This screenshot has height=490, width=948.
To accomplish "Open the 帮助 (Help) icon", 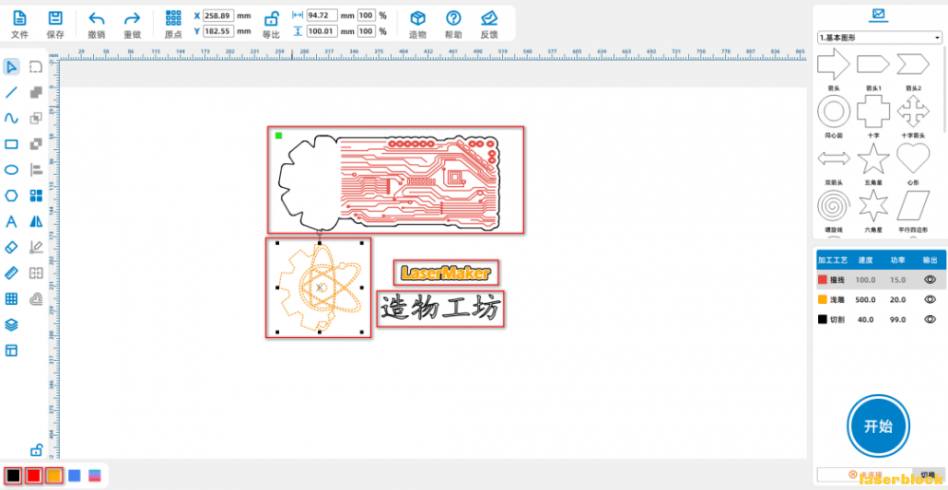I will (454, 18).
